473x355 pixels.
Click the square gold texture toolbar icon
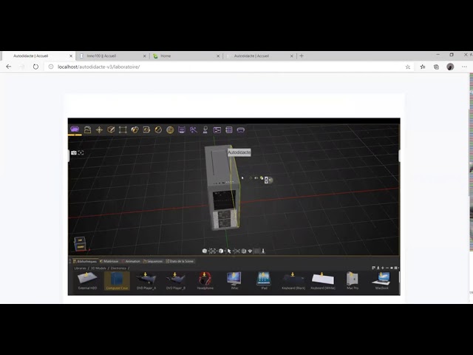[x=146, y=130]
